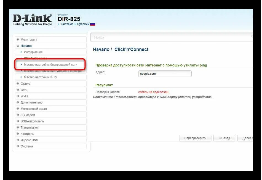Open Мастер настройки IPTV

coord(41,77)
